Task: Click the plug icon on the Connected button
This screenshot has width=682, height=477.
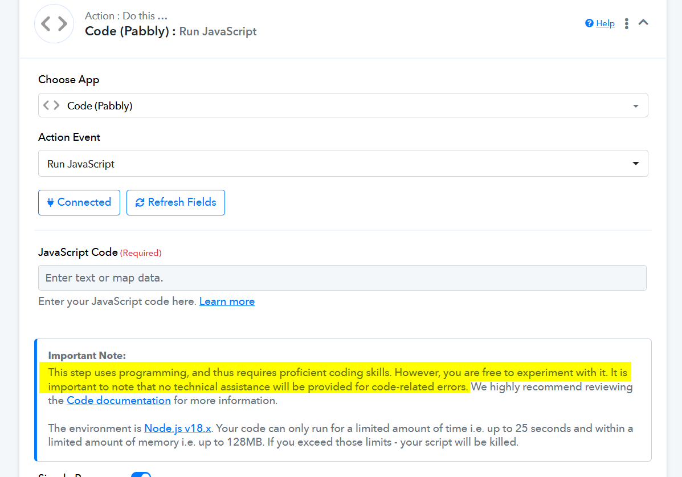Action: point(51,202)
